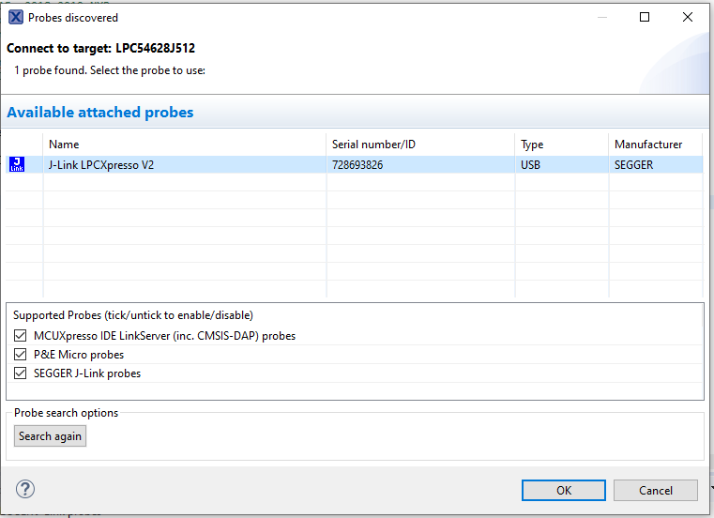The height and width of the screenshot is (518, 714).
Task: Maximize the Probes discovered window
Action: point(645,17)
